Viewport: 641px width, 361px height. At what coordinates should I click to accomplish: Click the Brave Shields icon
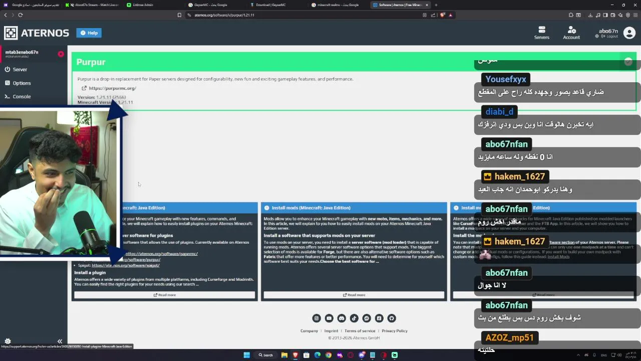click(x=442, y=15)
